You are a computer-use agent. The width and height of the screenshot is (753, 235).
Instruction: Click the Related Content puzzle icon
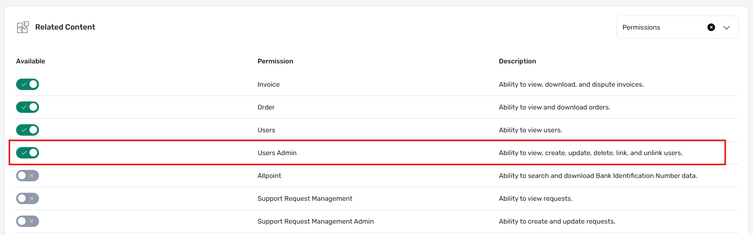coord(23,27)
